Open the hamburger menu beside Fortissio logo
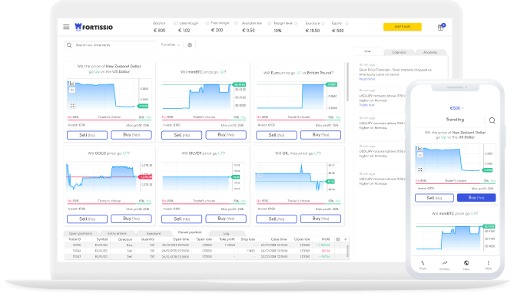 click(x=66, y=27)
